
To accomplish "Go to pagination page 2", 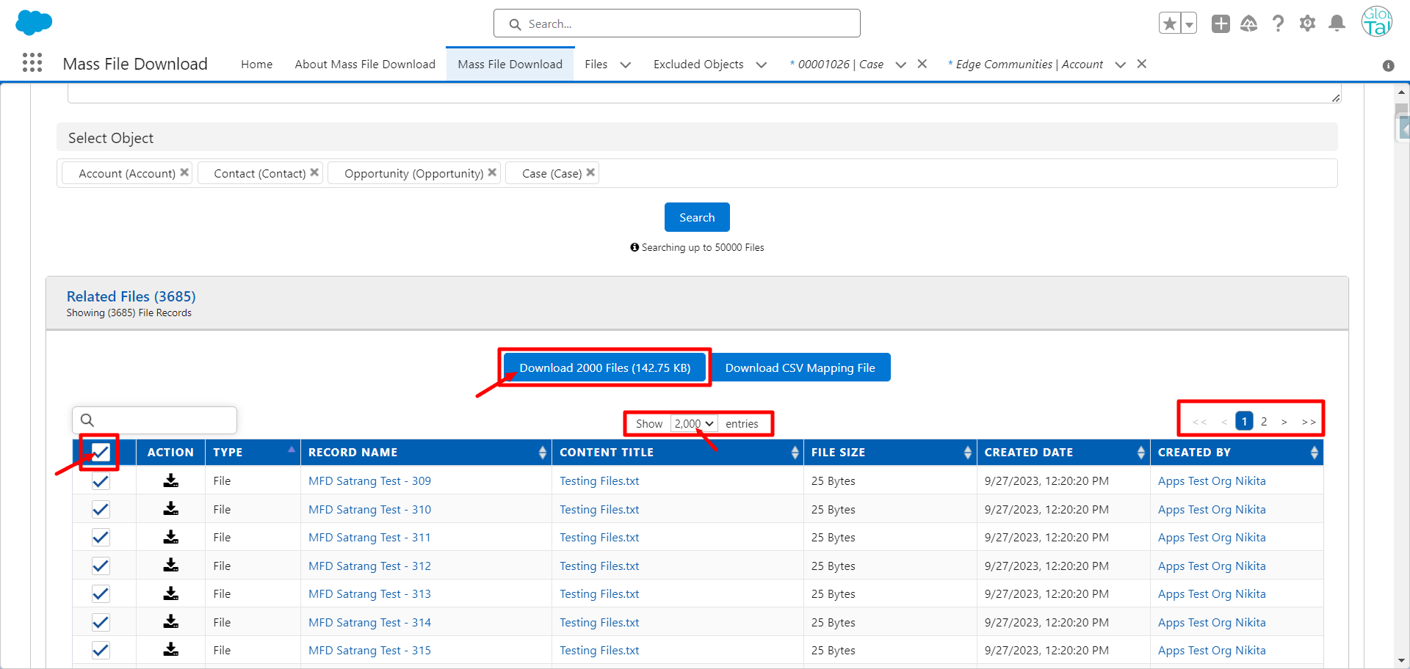I will click(x=1264, y=422).
